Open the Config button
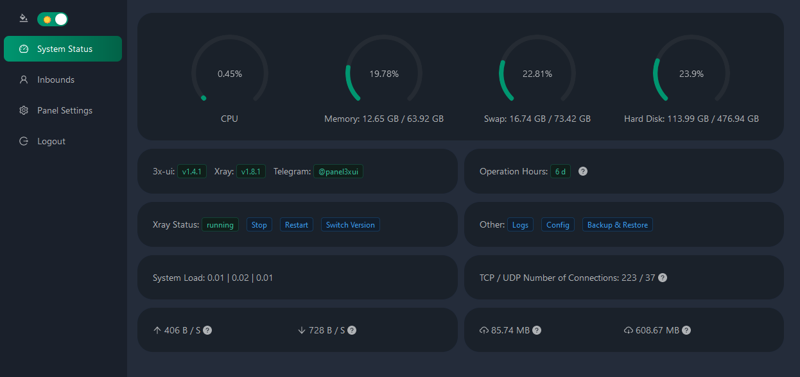Image resolution: width=800 pixels, height=377 pixels. pos(557,225)
